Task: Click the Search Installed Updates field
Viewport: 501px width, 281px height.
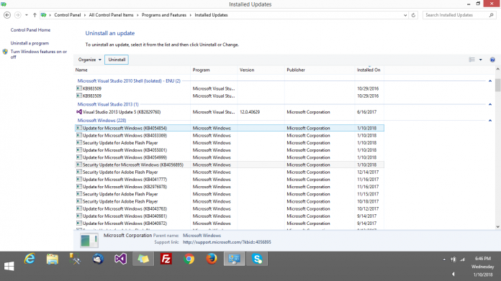Action: tap(456, 15)
